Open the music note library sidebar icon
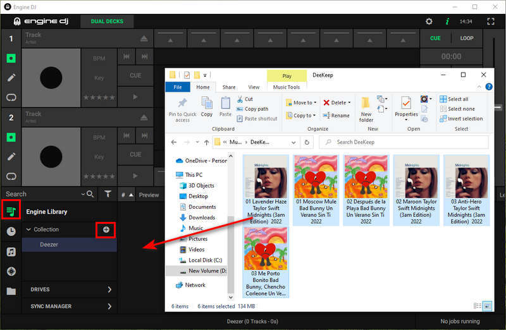This screenshot has height=330, width=506. pyautogui.click(x=11, y=252)
